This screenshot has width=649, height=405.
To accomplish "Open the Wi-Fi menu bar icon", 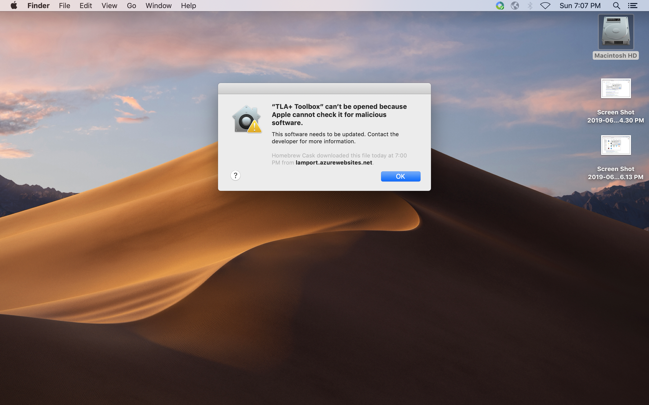I will (x=545, y=6).
